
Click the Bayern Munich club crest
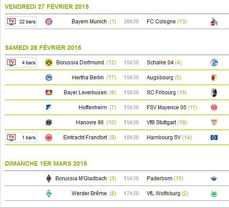pyautogui.click(x=49, y=22)
